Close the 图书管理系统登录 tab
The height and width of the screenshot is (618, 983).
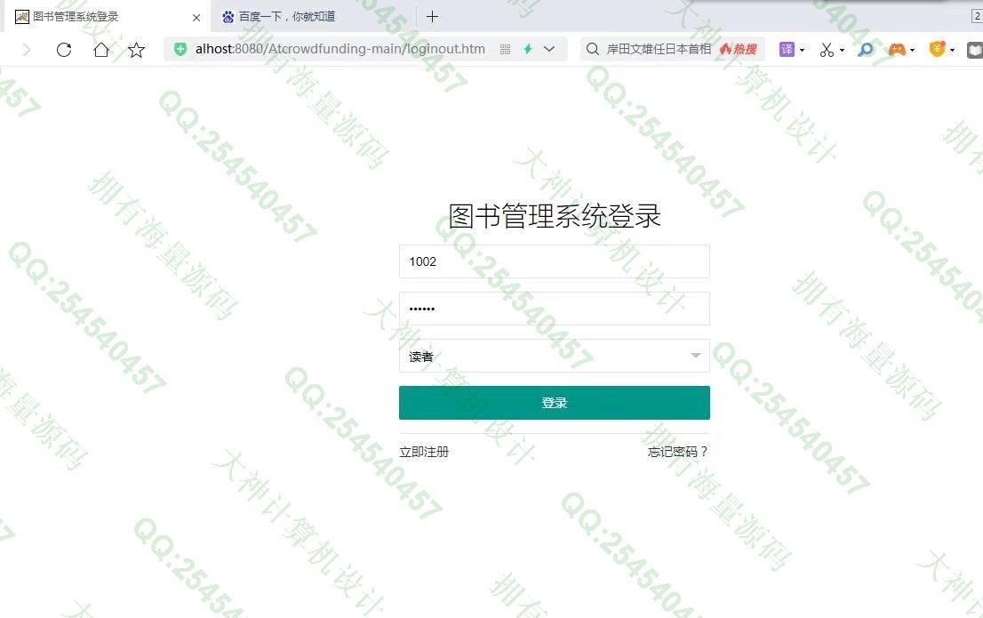click(x=196, y=18)
